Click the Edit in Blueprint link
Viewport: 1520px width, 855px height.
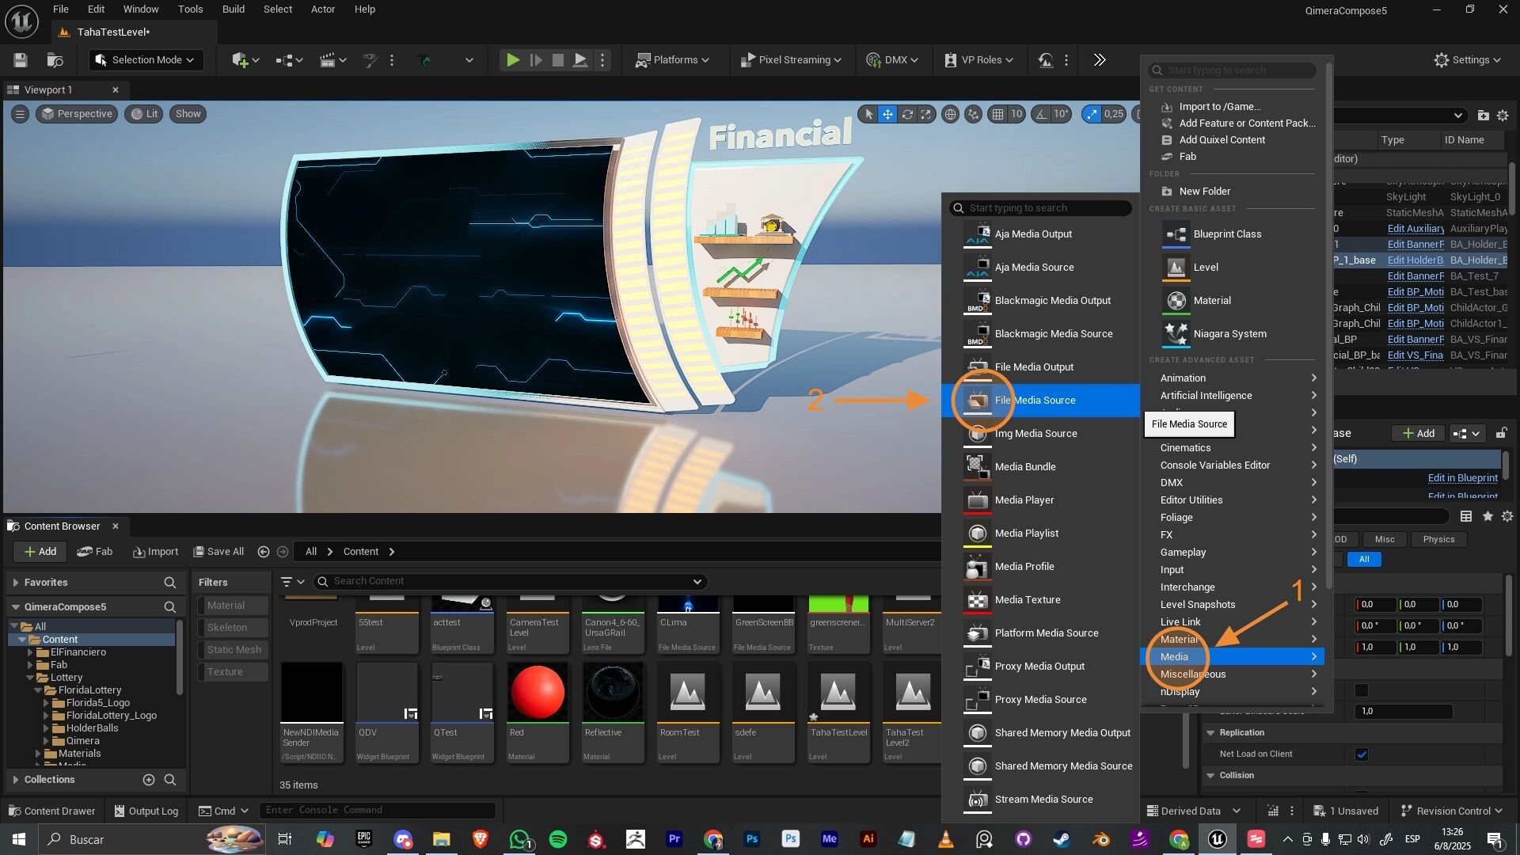click(1462, 478)
